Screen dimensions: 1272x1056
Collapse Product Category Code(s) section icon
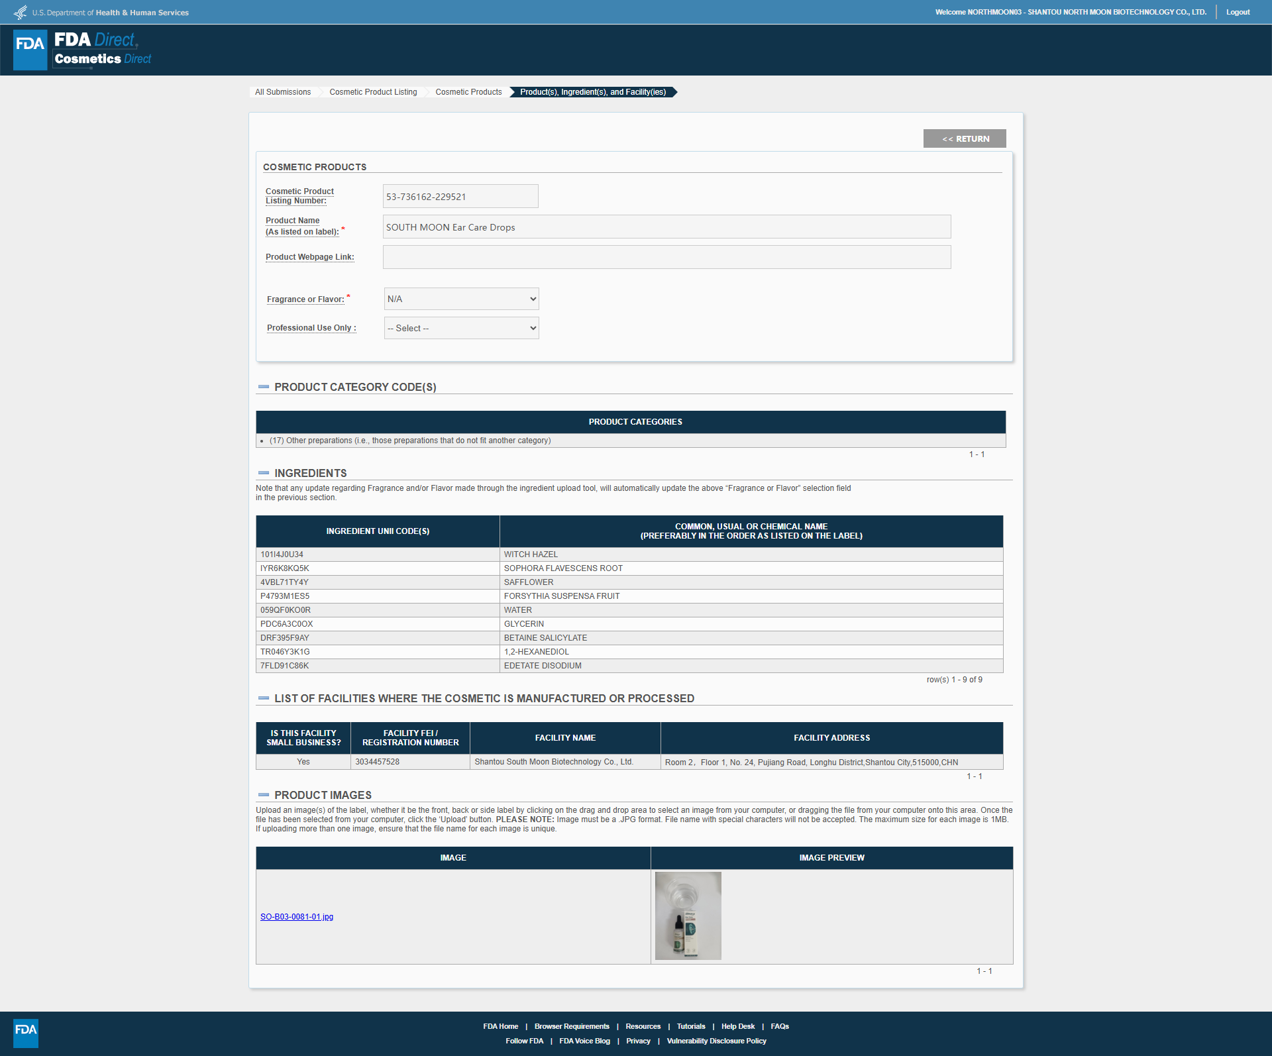(x=264, y=387)
